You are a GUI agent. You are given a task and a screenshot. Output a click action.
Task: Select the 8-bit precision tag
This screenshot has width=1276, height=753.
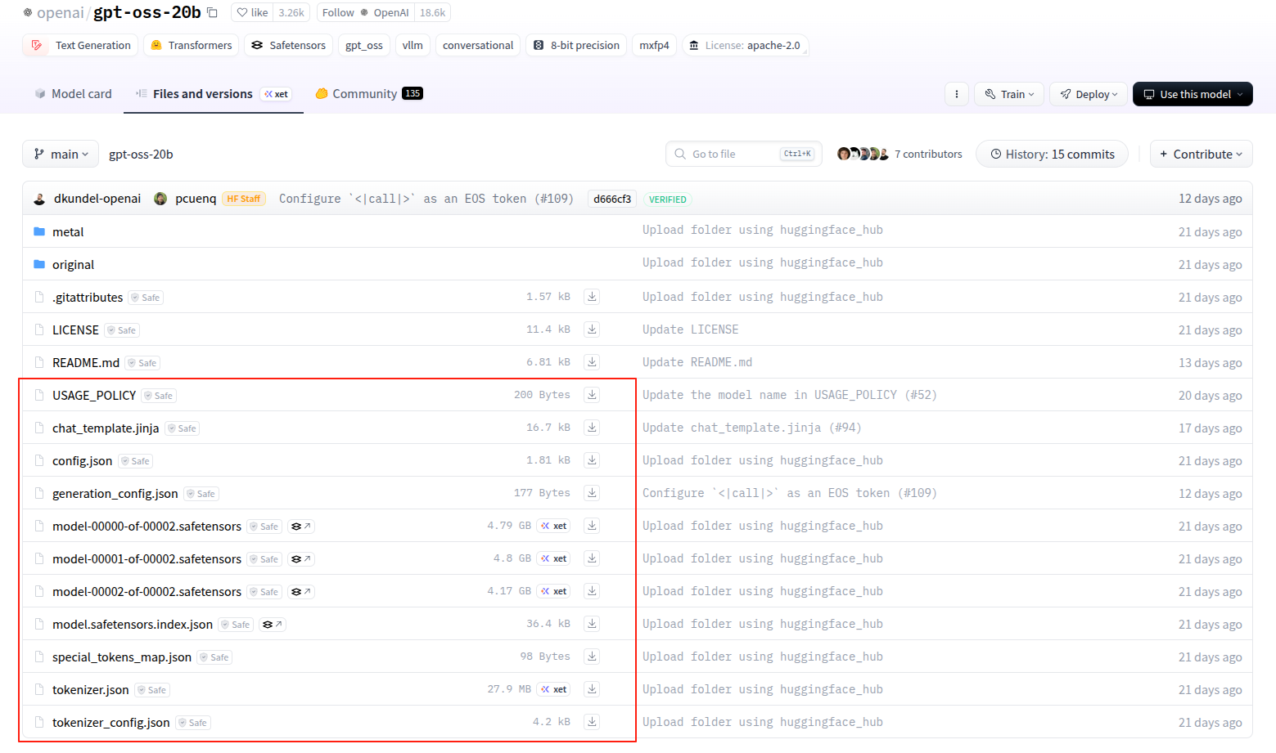[x=576, y=45]
